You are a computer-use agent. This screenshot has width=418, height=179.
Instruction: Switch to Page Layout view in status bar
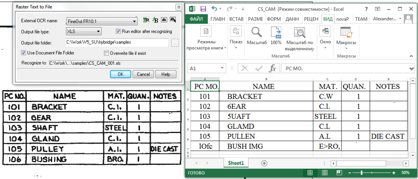pos(324,173)
